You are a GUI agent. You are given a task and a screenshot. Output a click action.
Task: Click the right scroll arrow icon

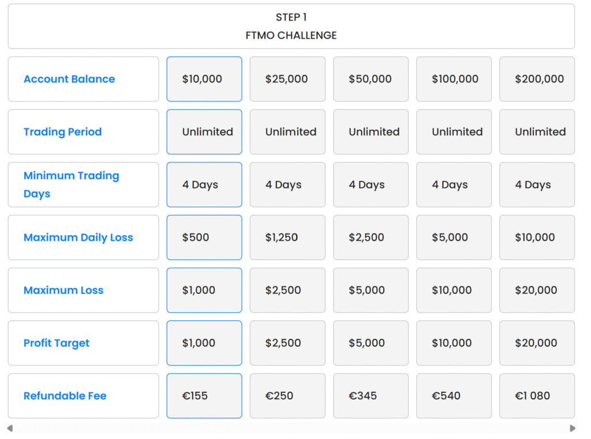click(x=573, y=428)
